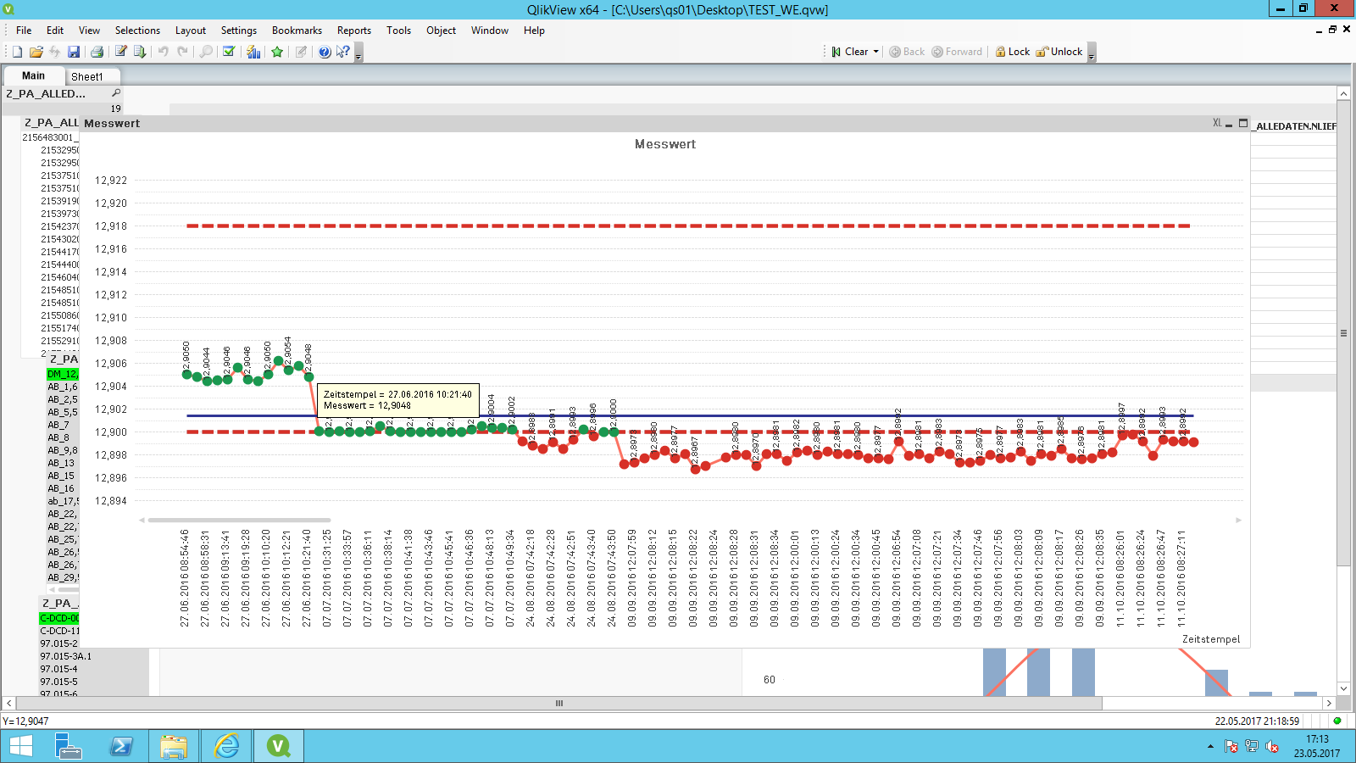Viewport: 1356px width, 763px height.
Task: Minimize the Messwert chart object
Action: pos(1229,124)
